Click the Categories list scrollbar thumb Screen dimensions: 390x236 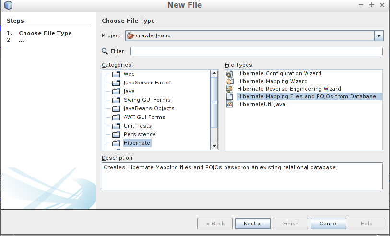point(214,102)
